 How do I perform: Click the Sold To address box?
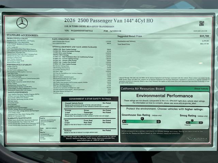coord(50,129)
